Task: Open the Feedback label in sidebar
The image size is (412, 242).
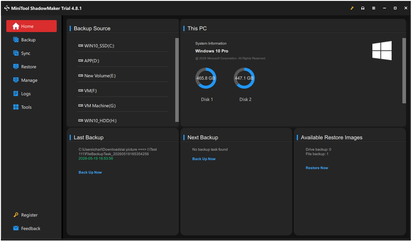Action: pos(31,229)
